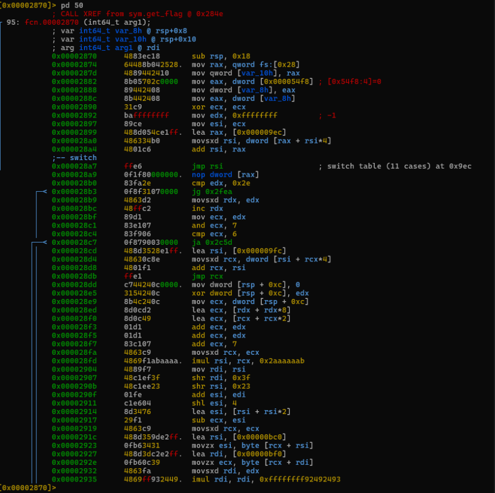Follow the "ja 0x2c5d" jump instruction
Image resolution: width=495 pixels, height=493 pixels.
(211, 242)
